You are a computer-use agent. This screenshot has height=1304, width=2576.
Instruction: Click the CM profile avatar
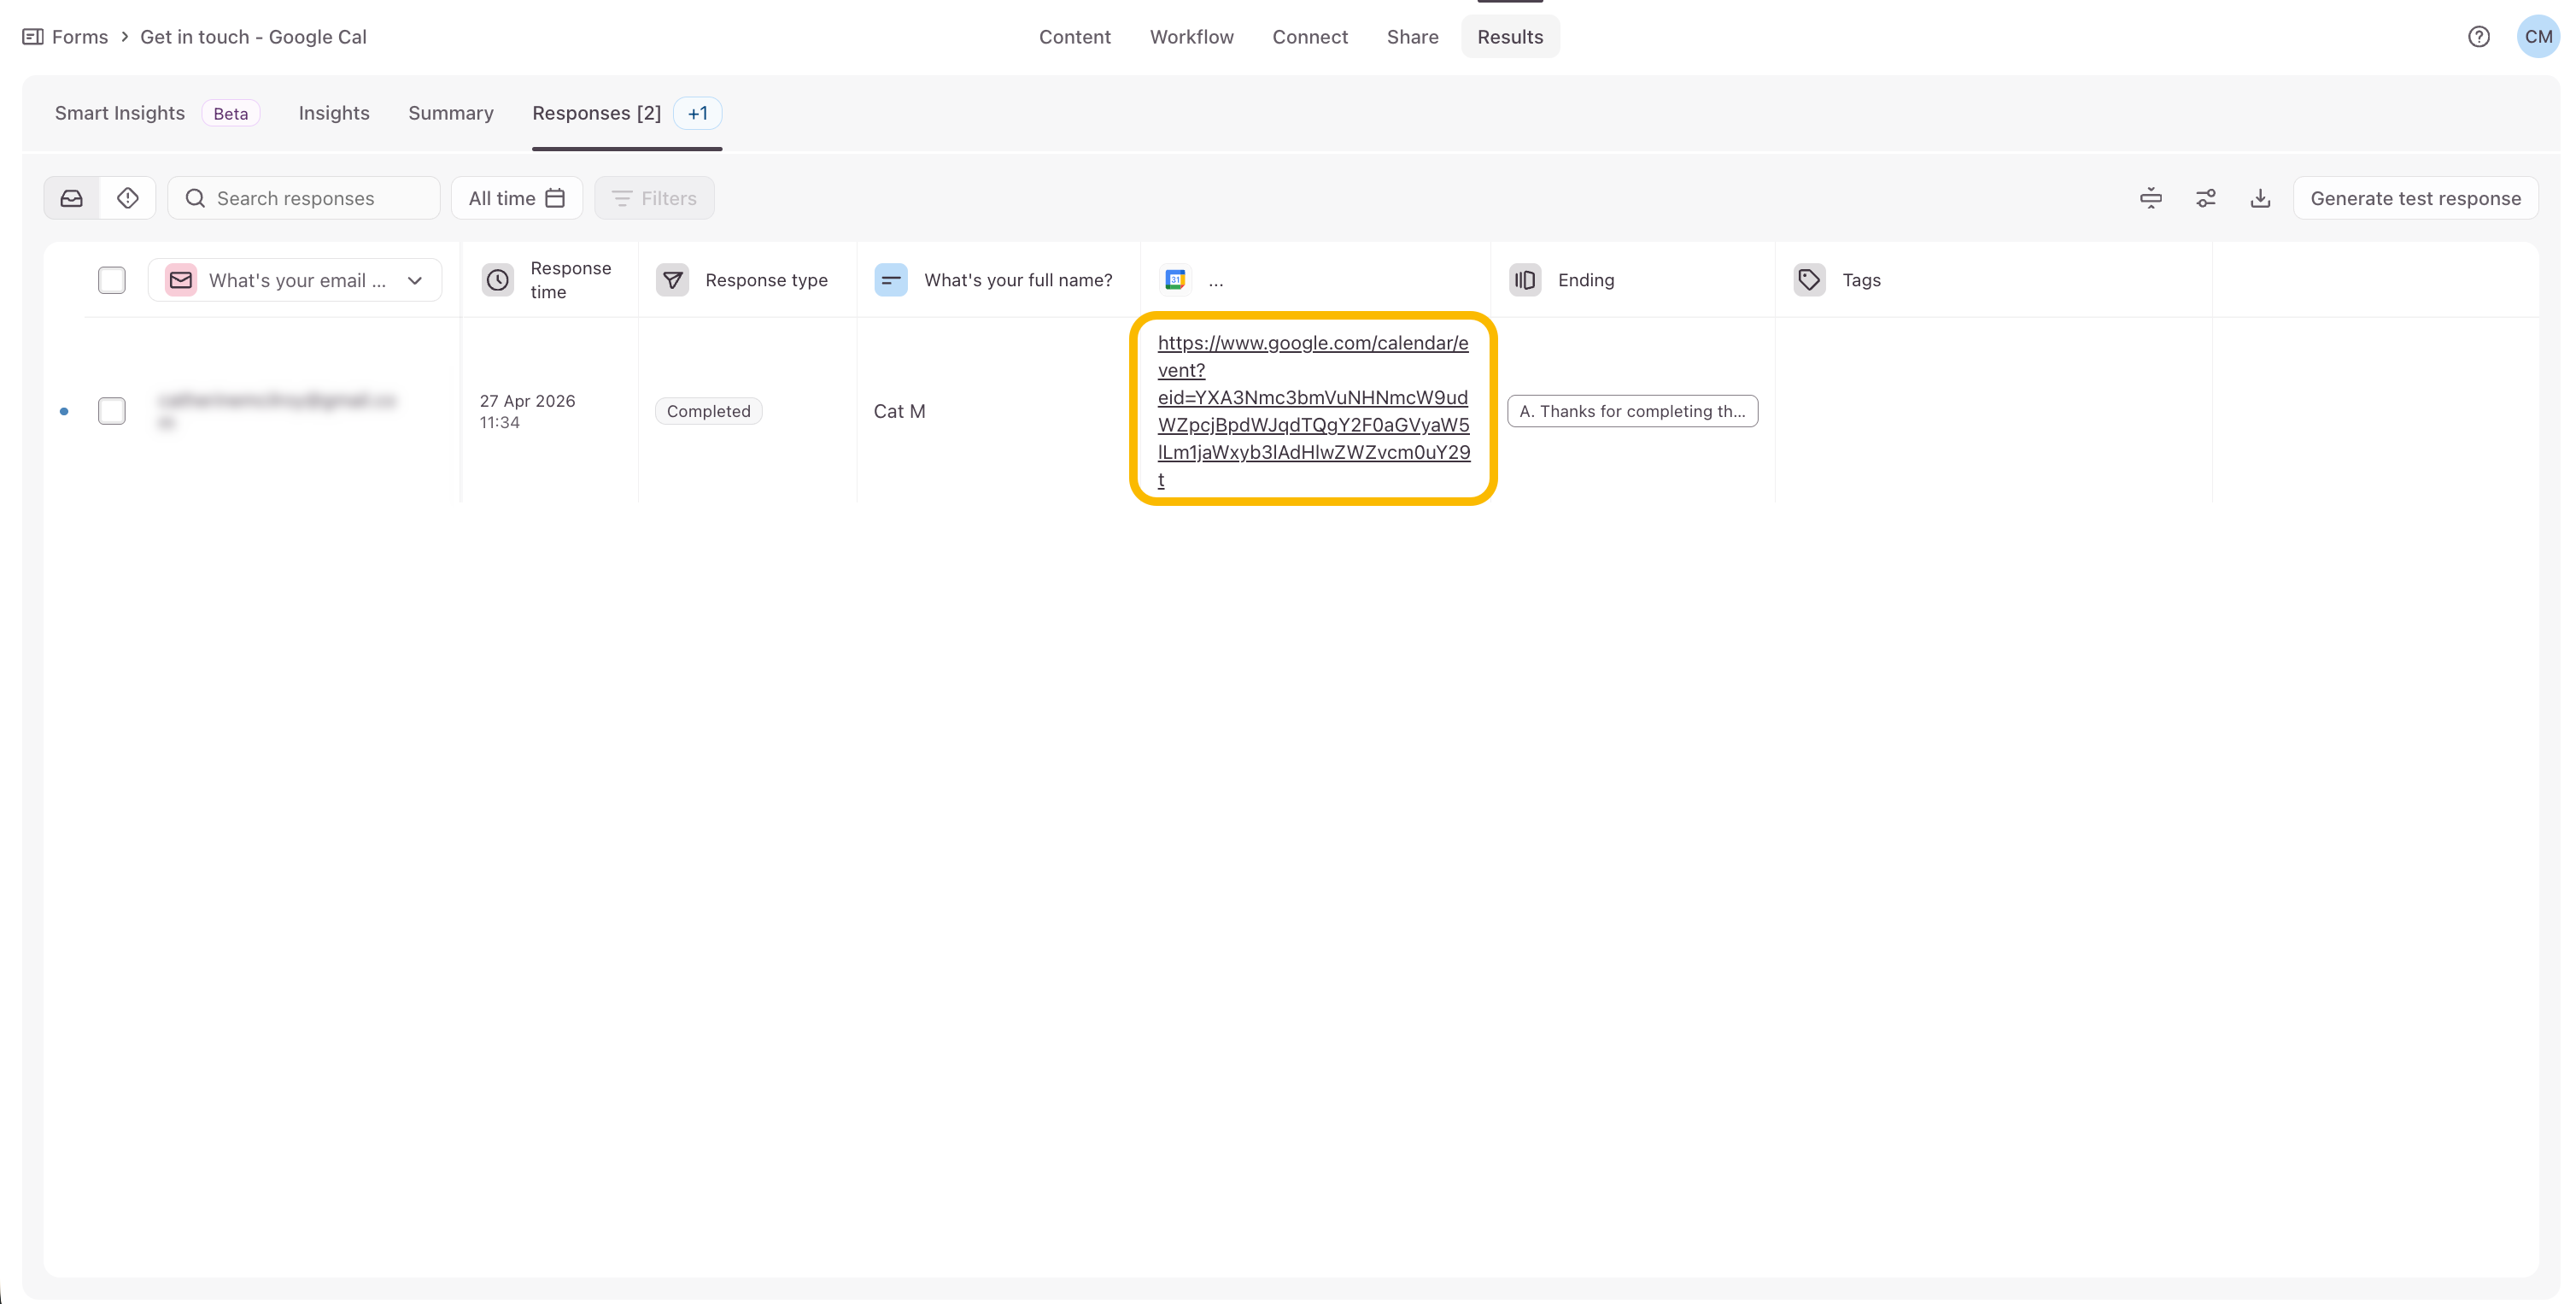point(2537,37)
